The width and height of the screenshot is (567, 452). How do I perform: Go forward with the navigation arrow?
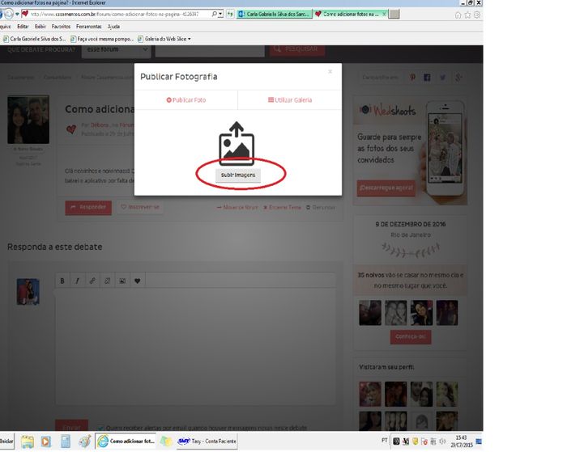[x=9, y=14]
